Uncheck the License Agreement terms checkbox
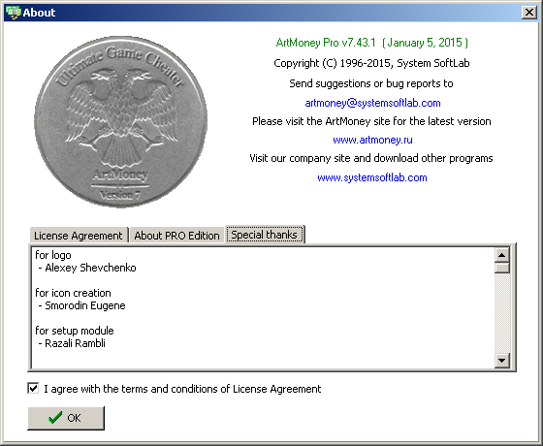 [x=33, y=388]
